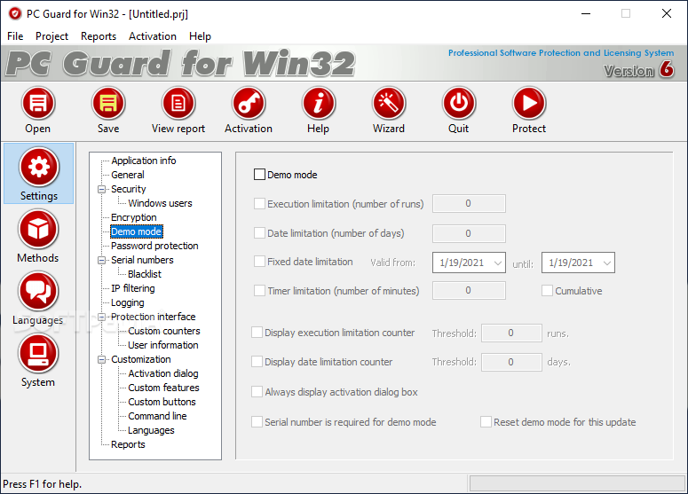688x494 pixels.
Task: Toggle Display execution limitation counter checkbox
Action: click(257, 333)
